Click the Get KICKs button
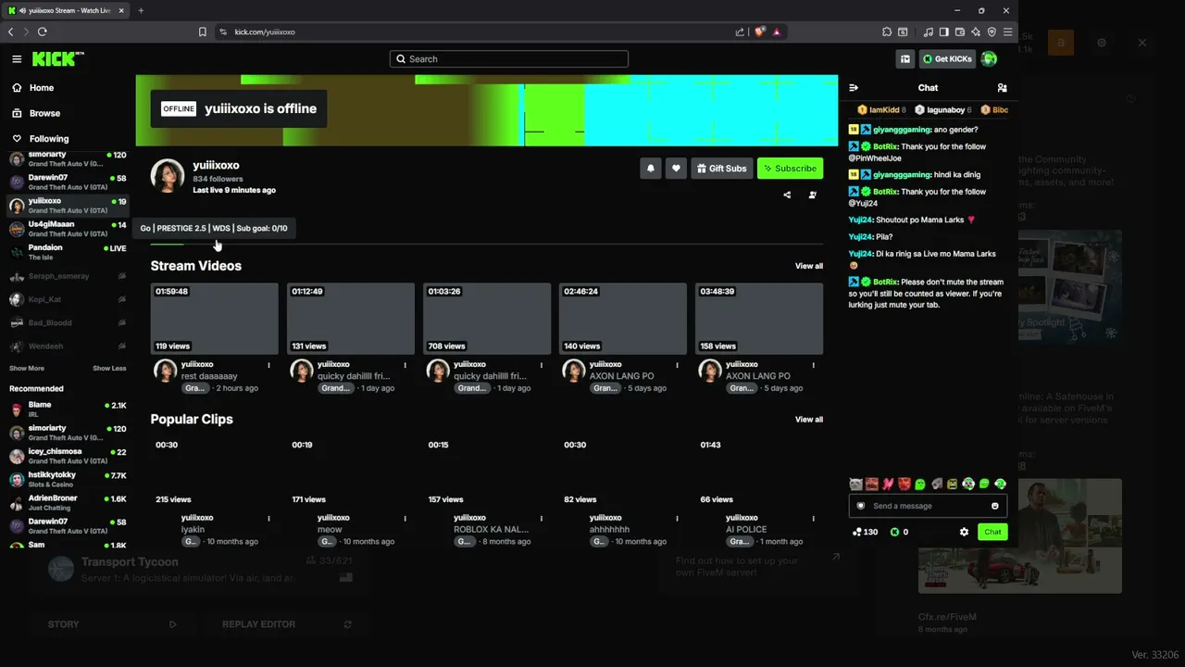1185x667 pixels. click(x=947, y=59)
